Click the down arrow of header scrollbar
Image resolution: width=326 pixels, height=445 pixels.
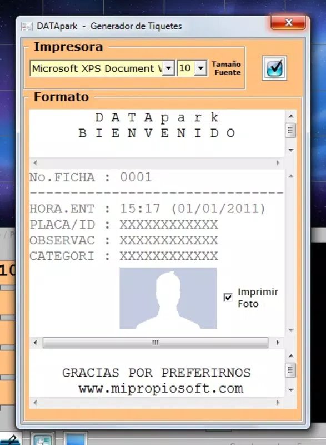coord(290,150)
